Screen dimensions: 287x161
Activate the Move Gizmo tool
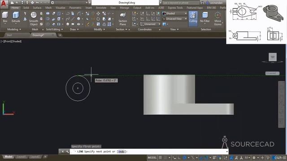point(218,19)
